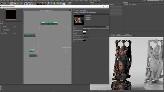Add a Light object icon
The height and width of the screenshot is (92, 164).
coord(70,3)
